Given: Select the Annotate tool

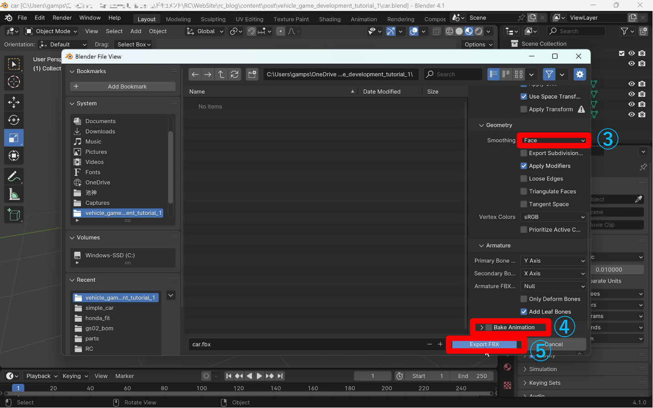Looking at the screenshot, I should [14, 176].
